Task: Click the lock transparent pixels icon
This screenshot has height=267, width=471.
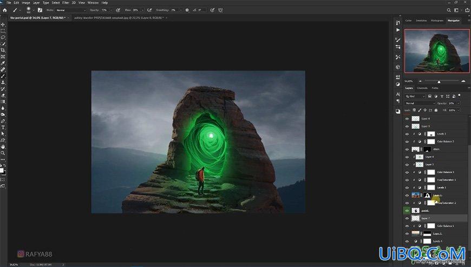Action: 414,110
